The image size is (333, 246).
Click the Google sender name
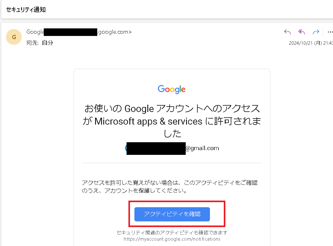35,32
